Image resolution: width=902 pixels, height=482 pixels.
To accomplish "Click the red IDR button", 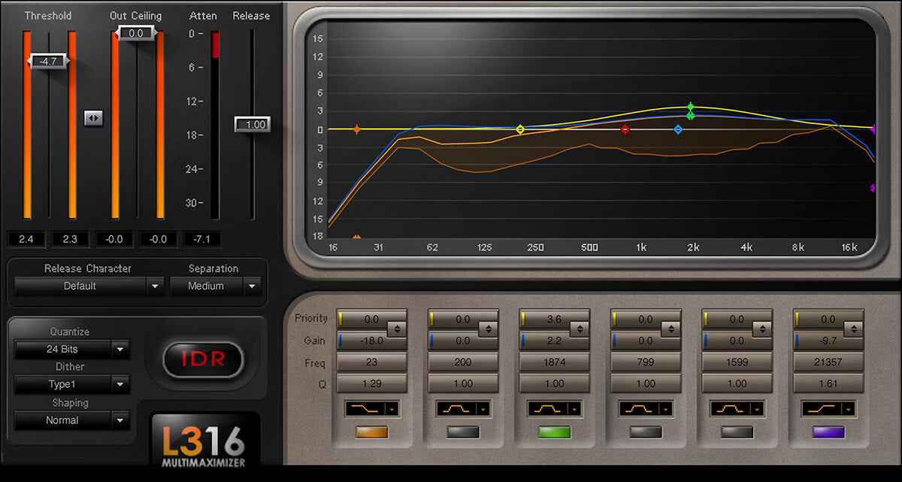I will pyautogui.click(x=204, y=360).
